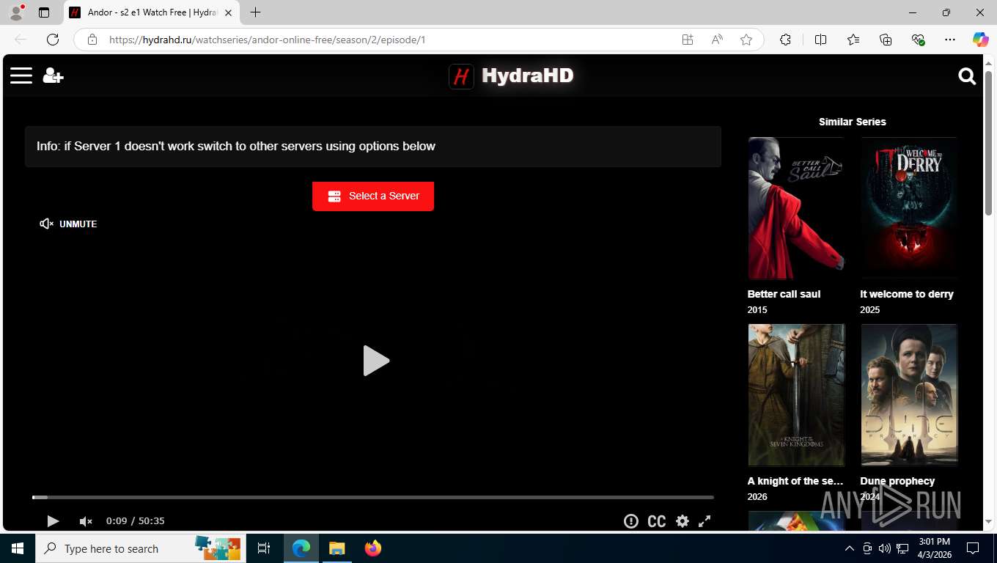Click the It welcome to derry title link
Viewport: 997px width, 563px height.
pyautogui.click(x=907, y=294)
